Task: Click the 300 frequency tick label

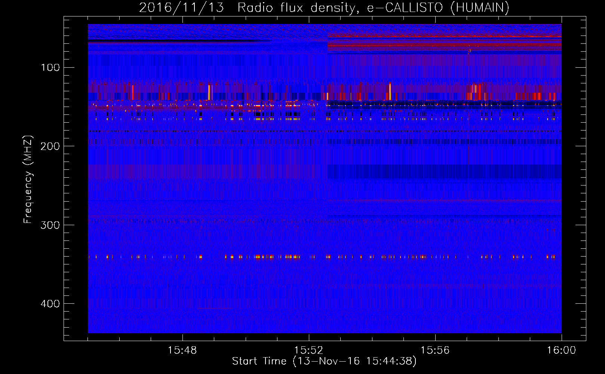Action: pos(50,225)
